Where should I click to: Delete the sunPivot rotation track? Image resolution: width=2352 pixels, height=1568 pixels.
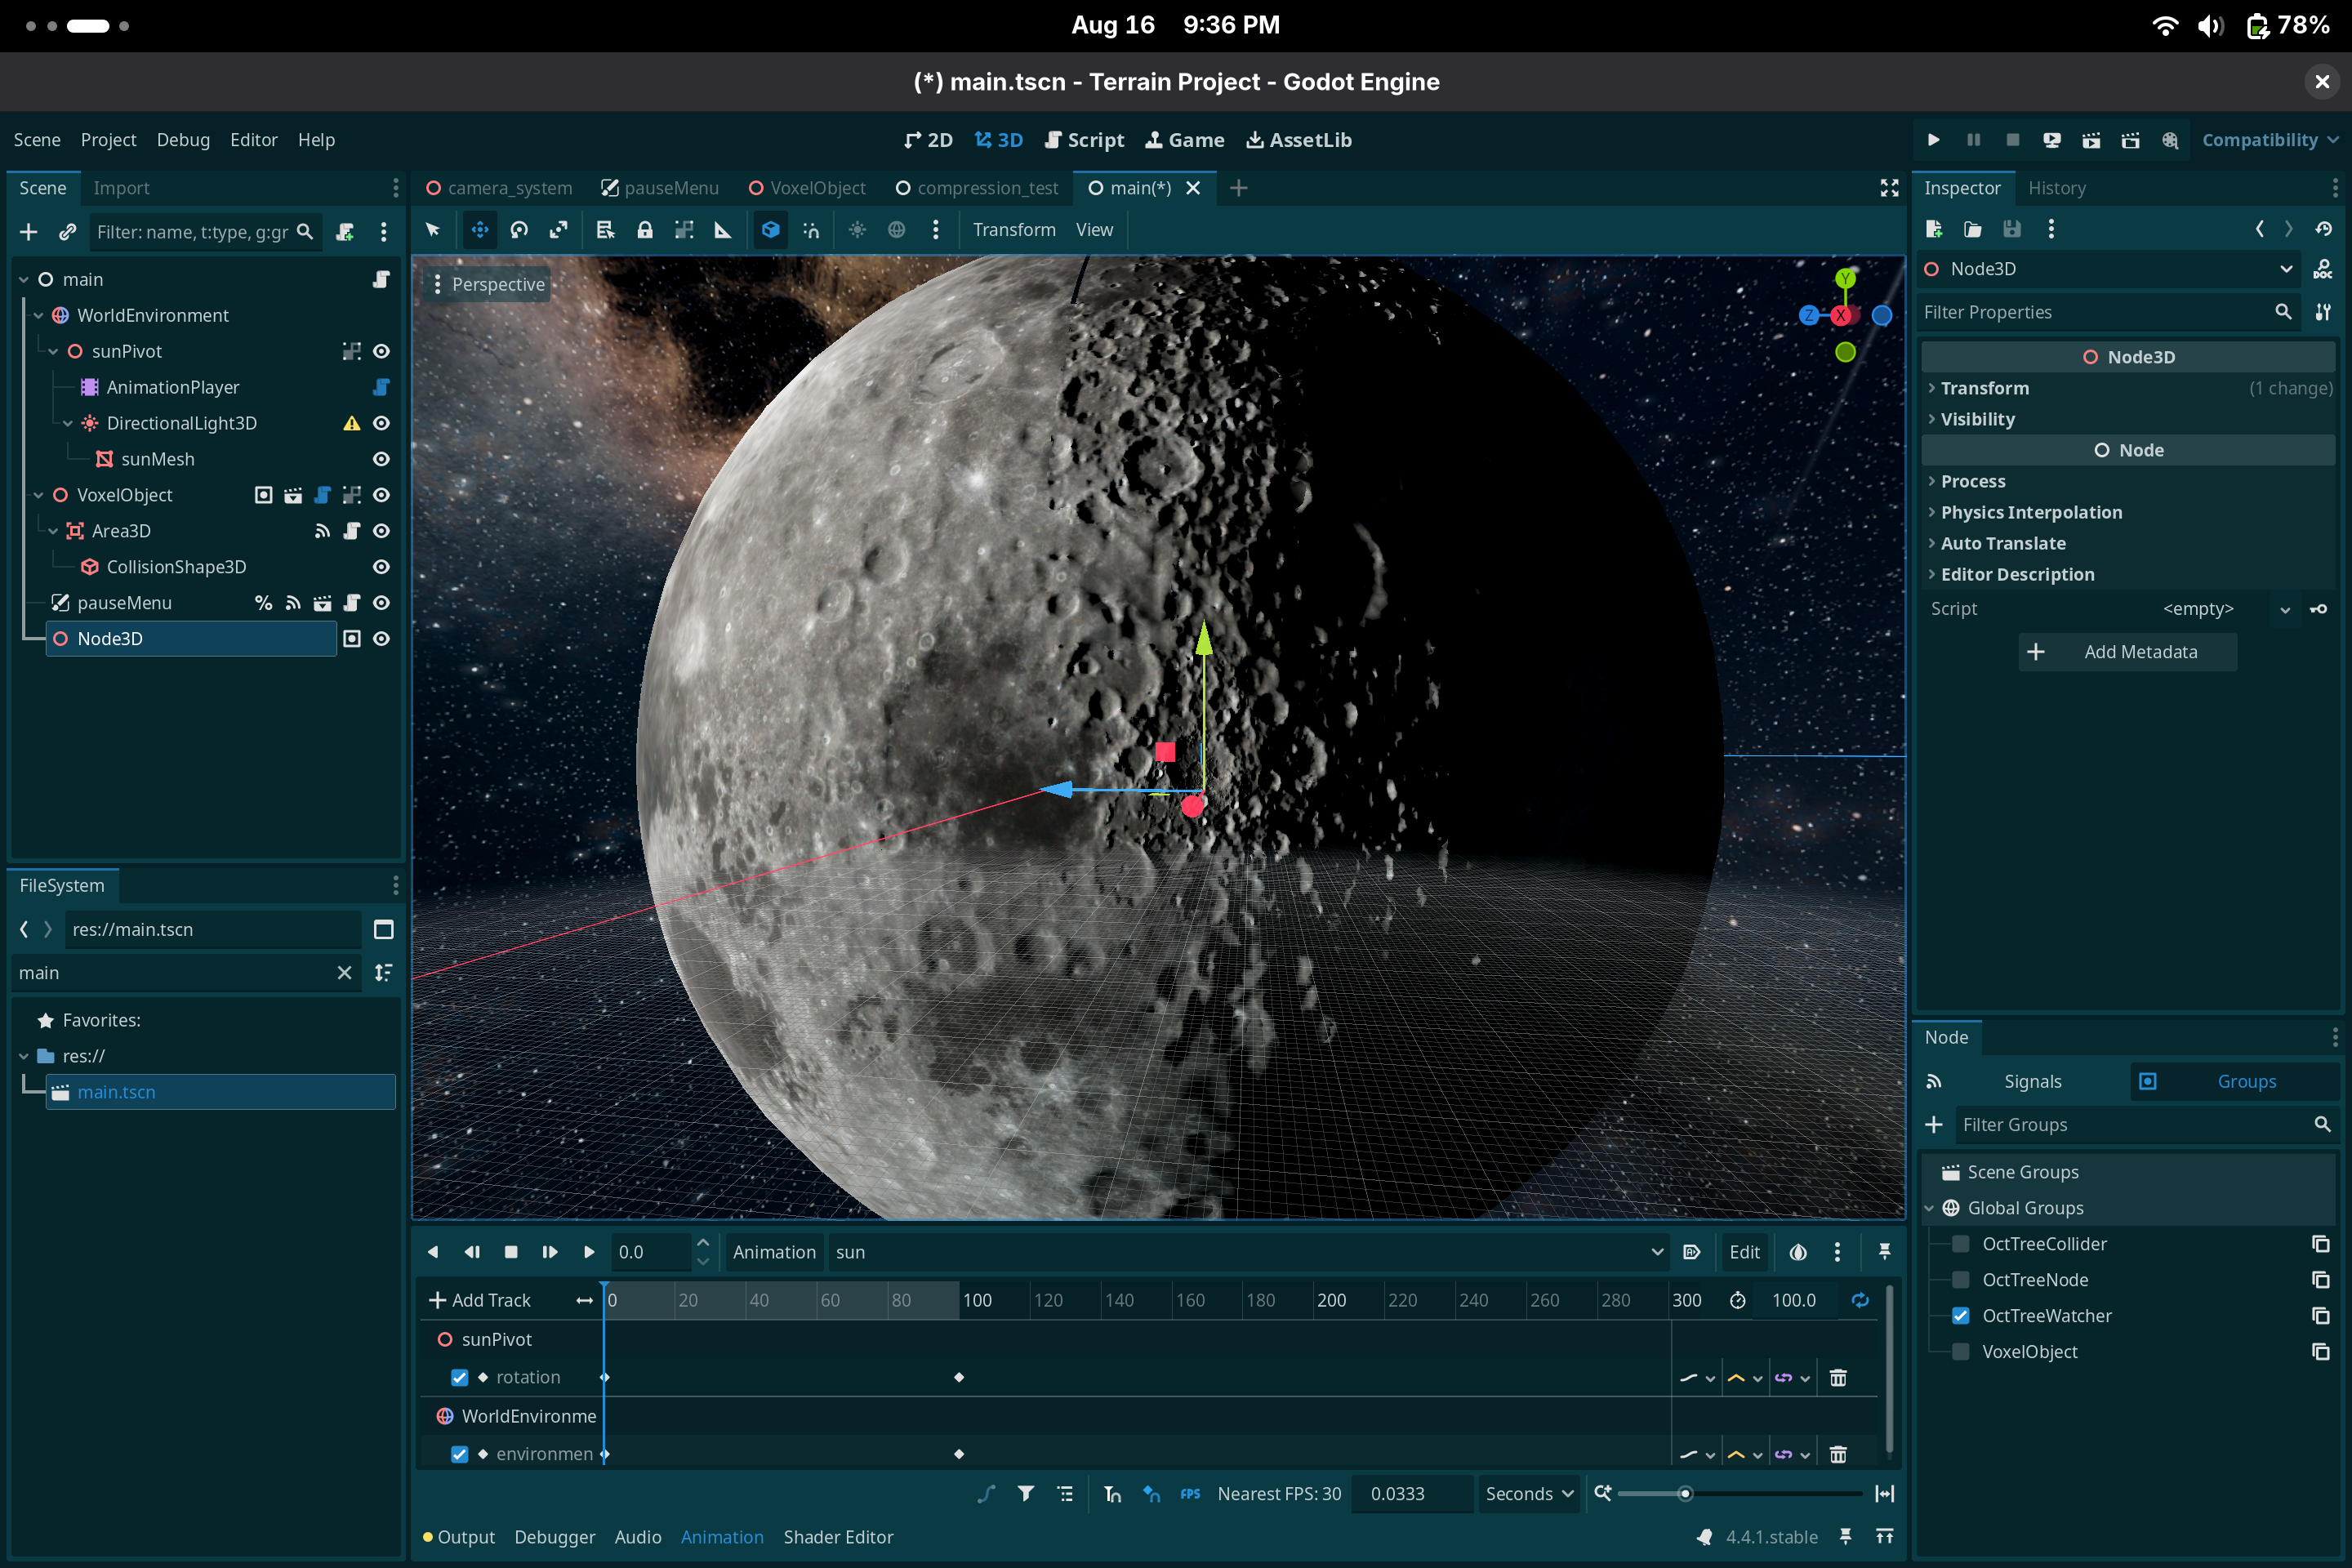click(1837, 1378)
